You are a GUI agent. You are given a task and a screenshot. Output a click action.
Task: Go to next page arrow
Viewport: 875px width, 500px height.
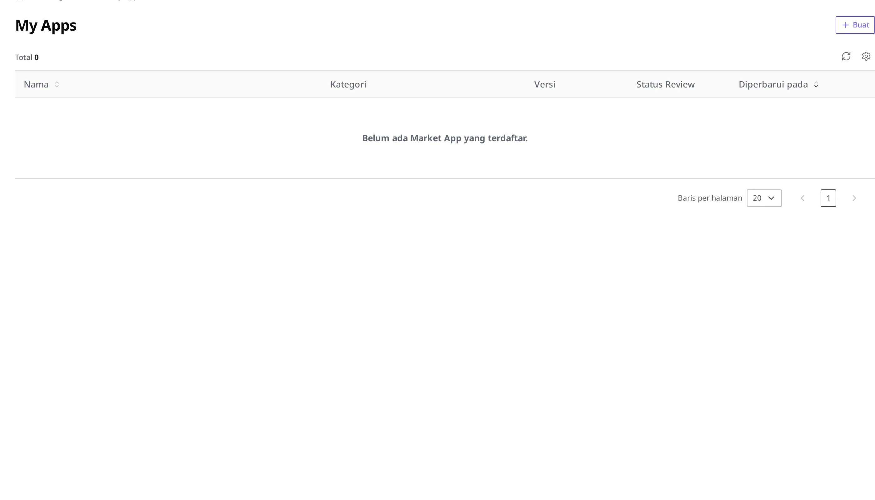pyautogui.click(x=854, y=198)
